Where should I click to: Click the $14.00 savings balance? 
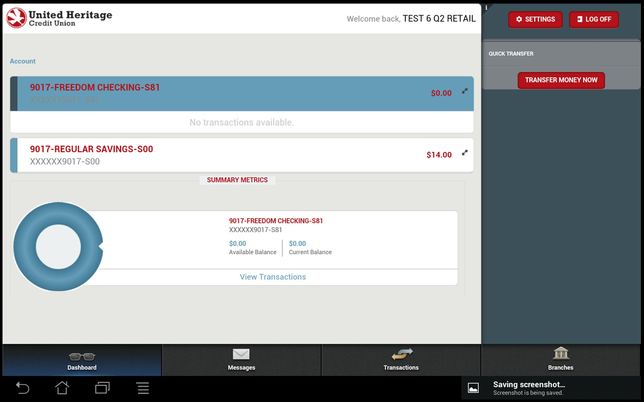coord(439,155)
